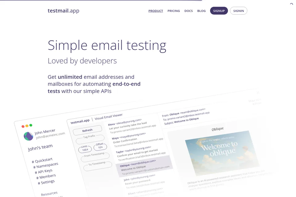Click the Simple email testing heading
The width and height of the screenshot is (296, 197).
107,46
